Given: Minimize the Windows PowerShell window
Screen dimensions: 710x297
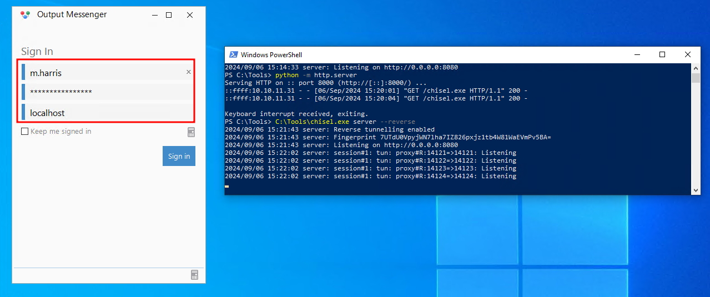Looking at the screenshot, I should point(636,54).
